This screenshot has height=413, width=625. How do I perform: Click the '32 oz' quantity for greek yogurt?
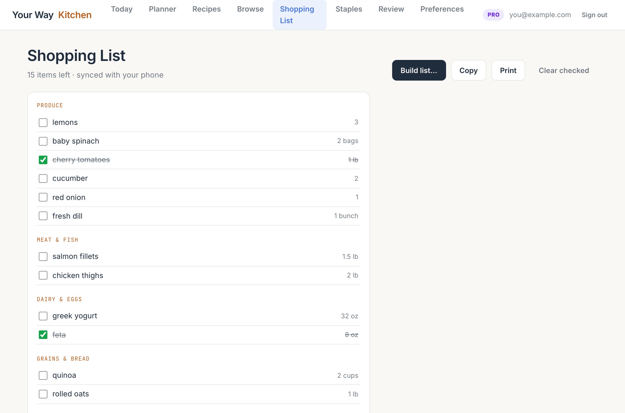[349, 316]
